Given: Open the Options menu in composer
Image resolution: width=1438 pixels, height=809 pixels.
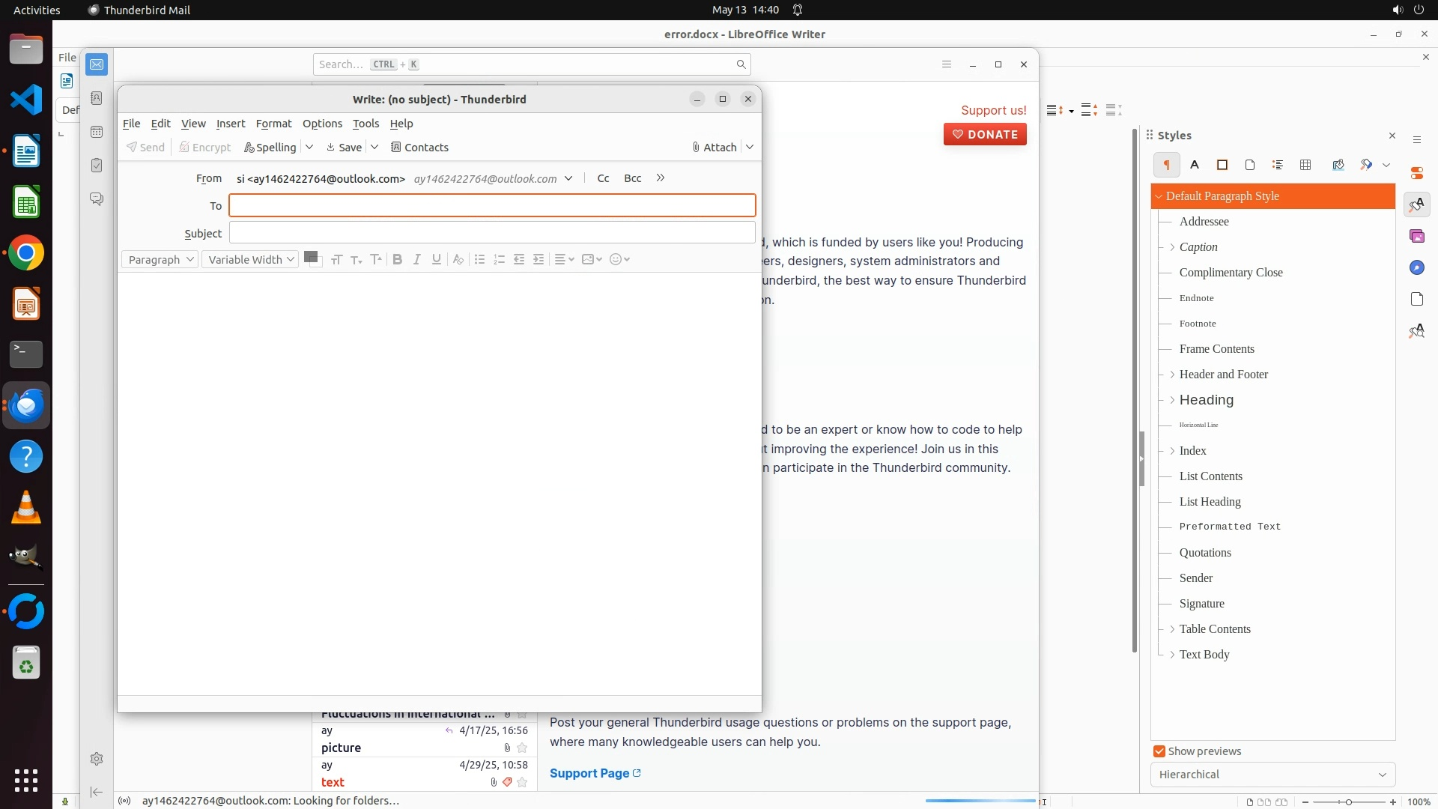Looking at the screenshot, I should click(322, 124).
